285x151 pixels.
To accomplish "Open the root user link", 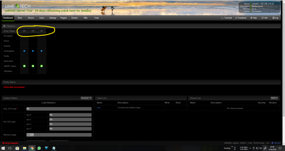I will 99,108.
